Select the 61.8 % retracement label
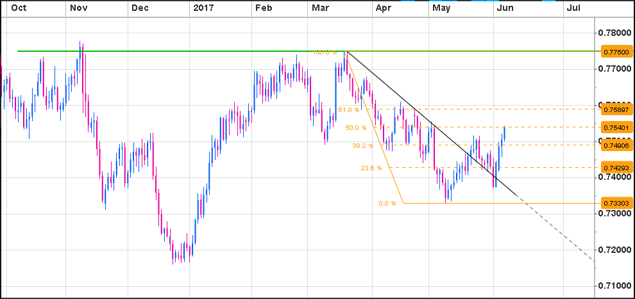The width and height of the screenshot is (635, 299). click(349, 109)
